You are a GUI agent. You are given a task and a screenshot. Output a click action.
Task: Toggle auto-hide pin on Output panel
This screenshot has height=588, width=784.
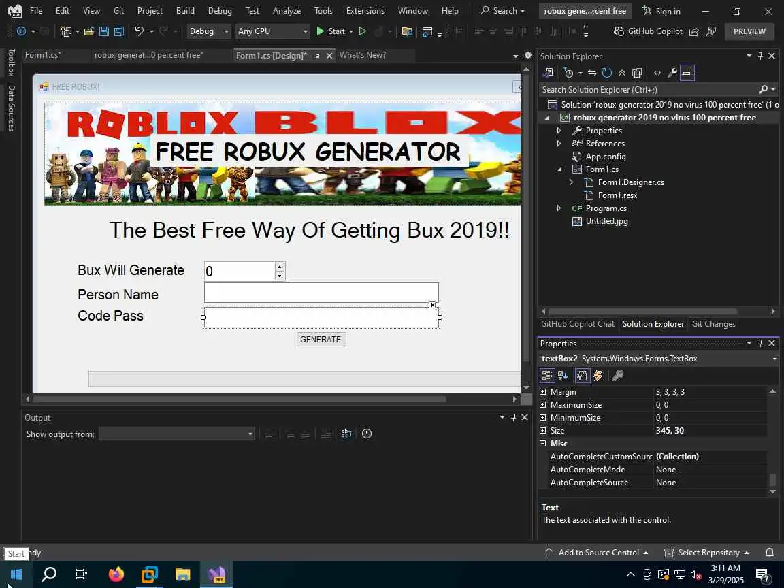514,417
